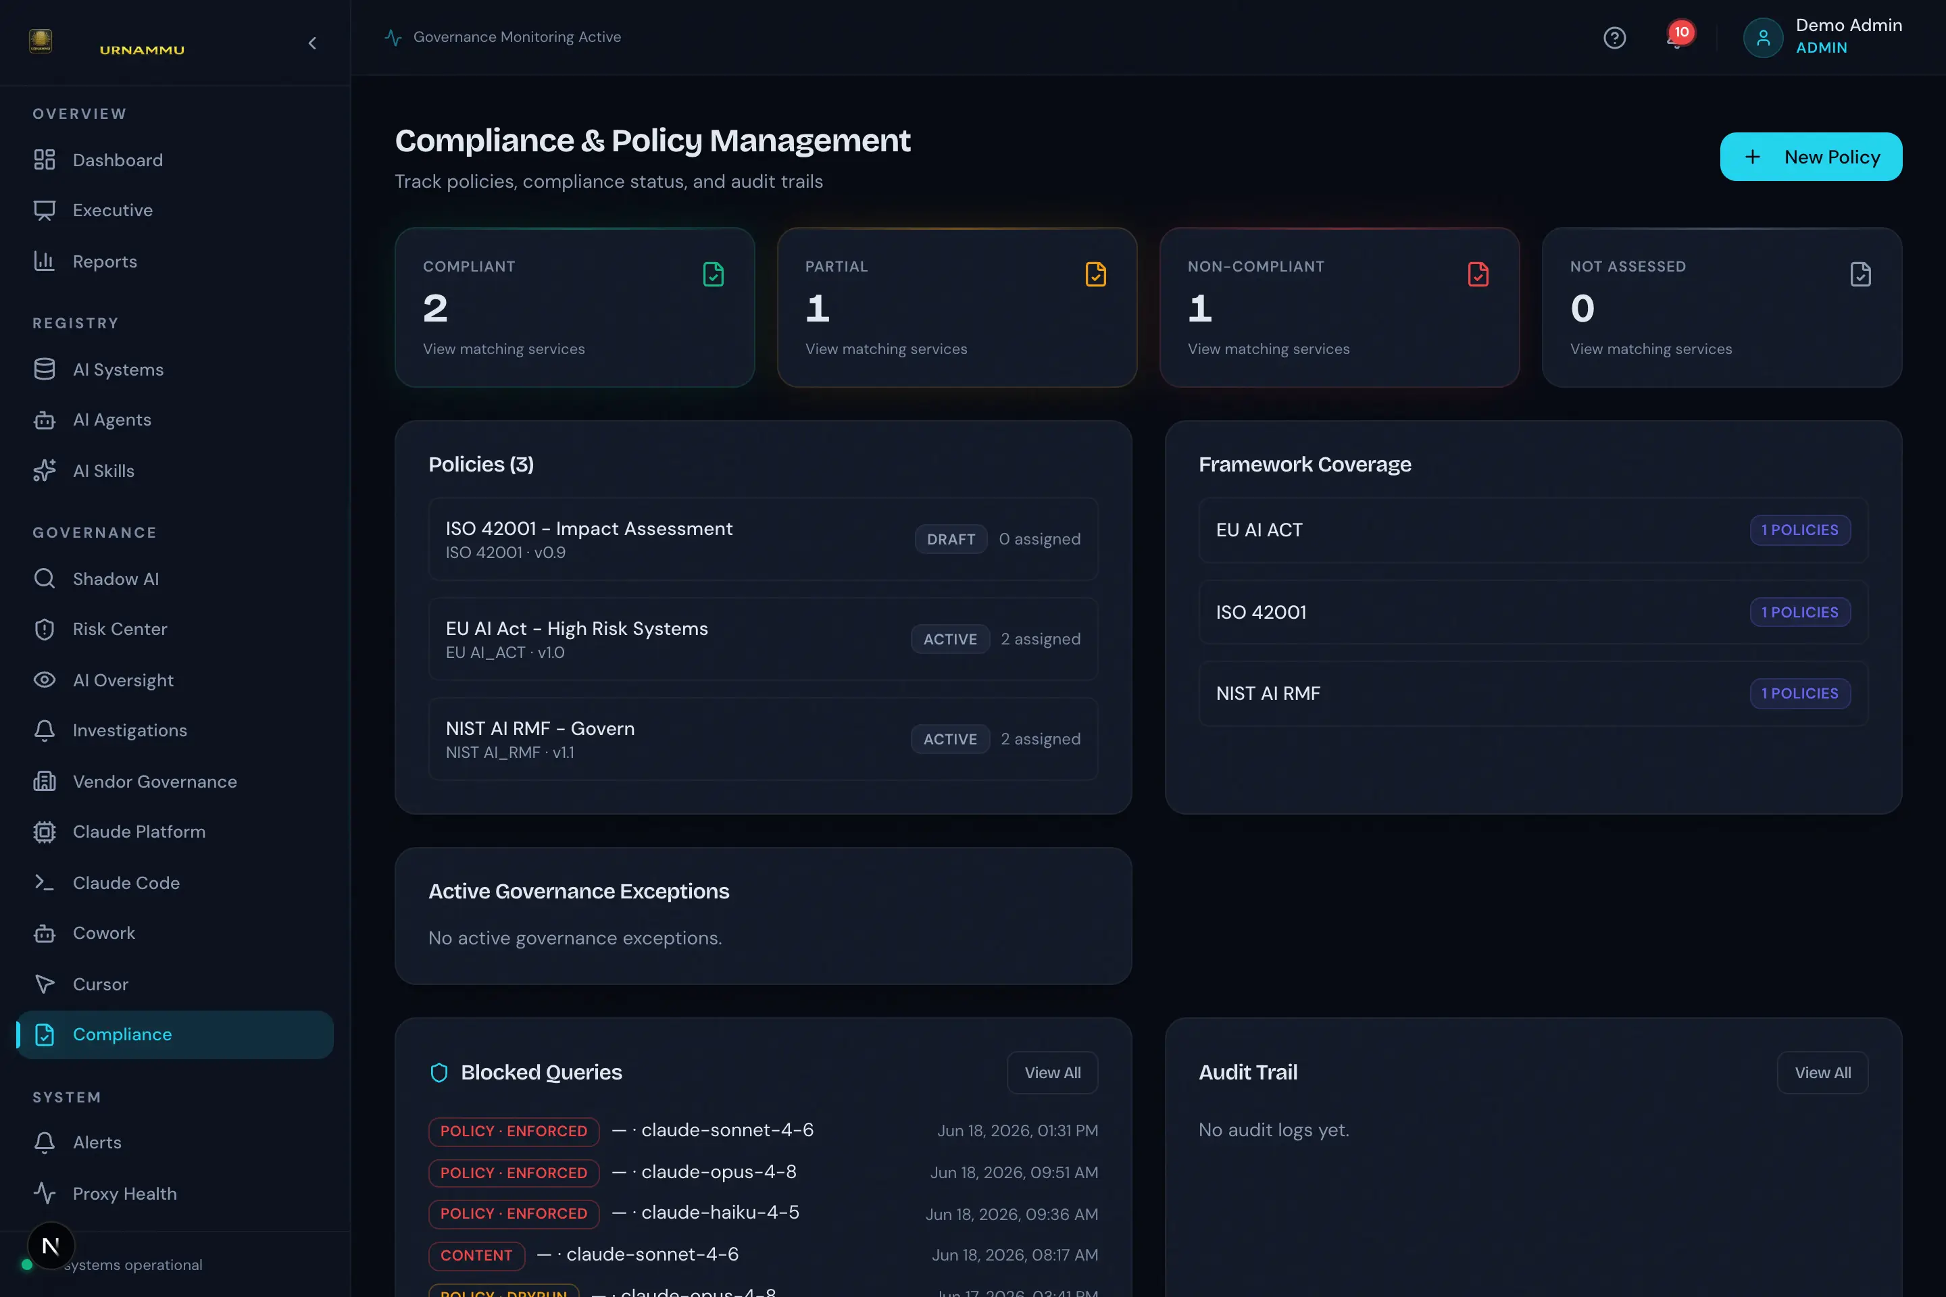View All in Audit Trail

(x=1822, y=1073)
